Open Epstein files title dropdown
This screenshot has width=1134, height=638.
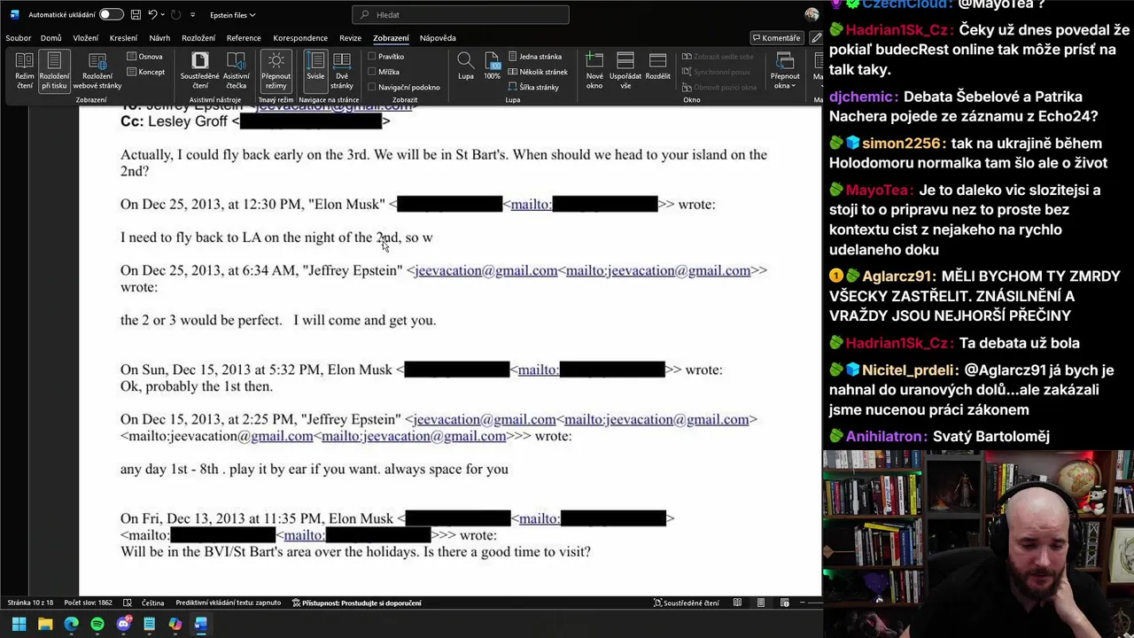(x=232, y=15)
